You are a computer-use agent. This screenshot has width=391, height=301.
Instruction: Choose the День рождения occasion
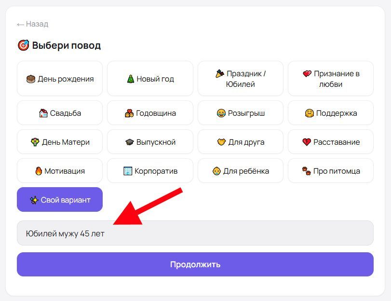(x=60, y=79)
